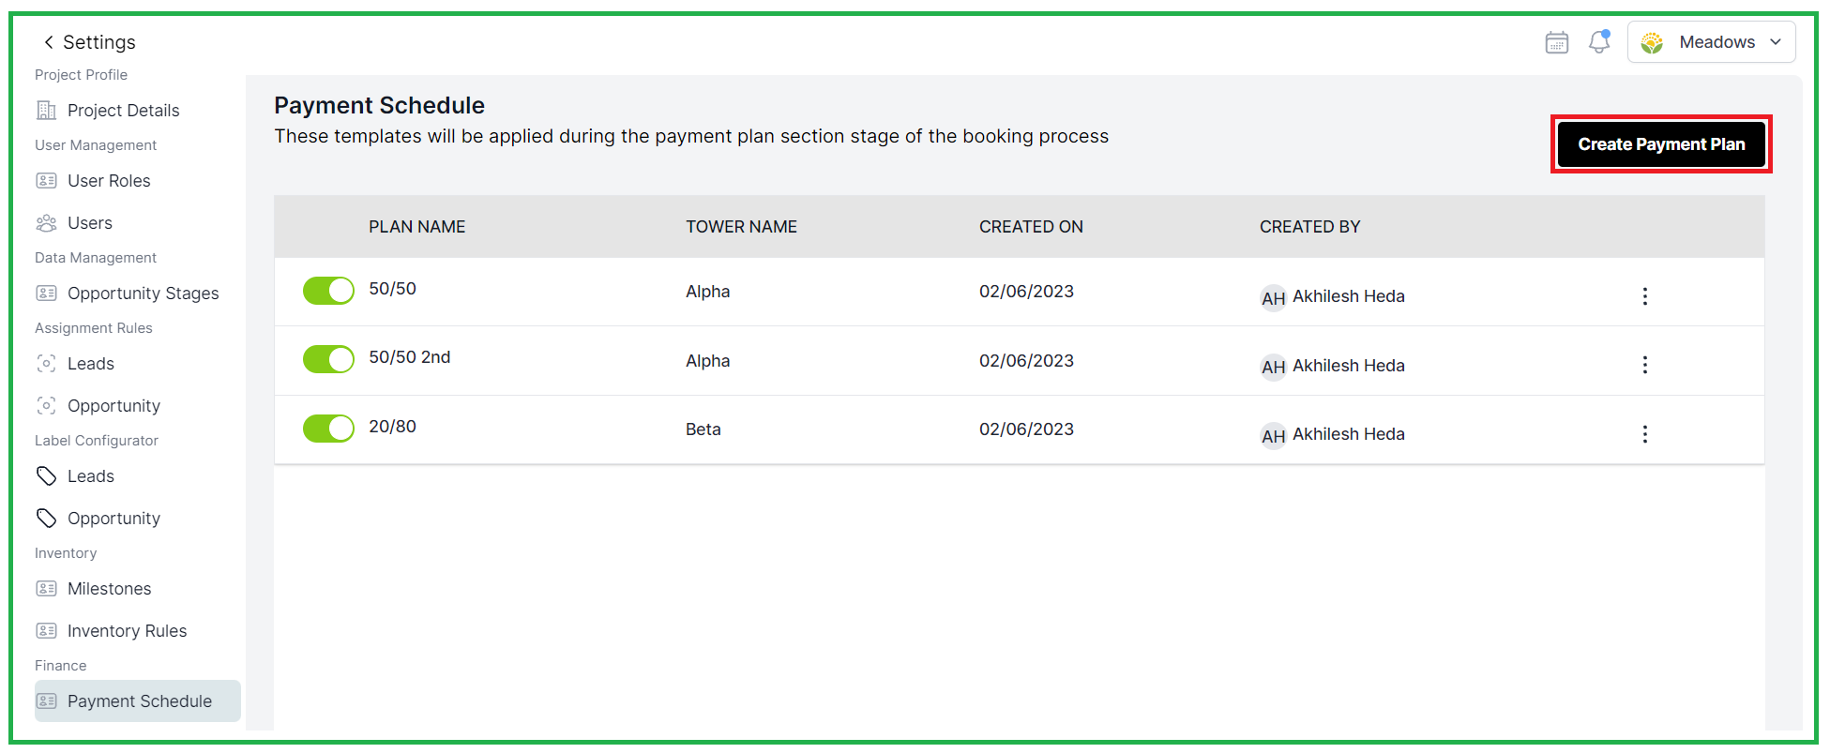Click Assignment Rules Opportunity target icon
This screenshot has height=753, width=1830.
46,406
